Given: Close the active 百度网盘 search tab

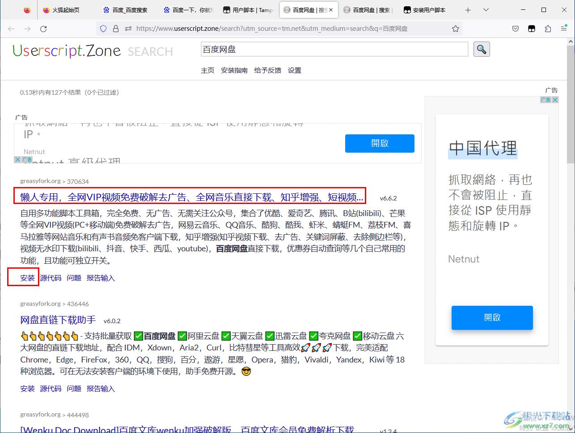Looking at the screenshot, I should pos(331,10).
